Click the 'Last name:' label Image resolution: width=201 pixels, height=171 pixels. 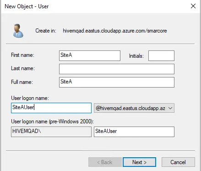click(23, 68)
